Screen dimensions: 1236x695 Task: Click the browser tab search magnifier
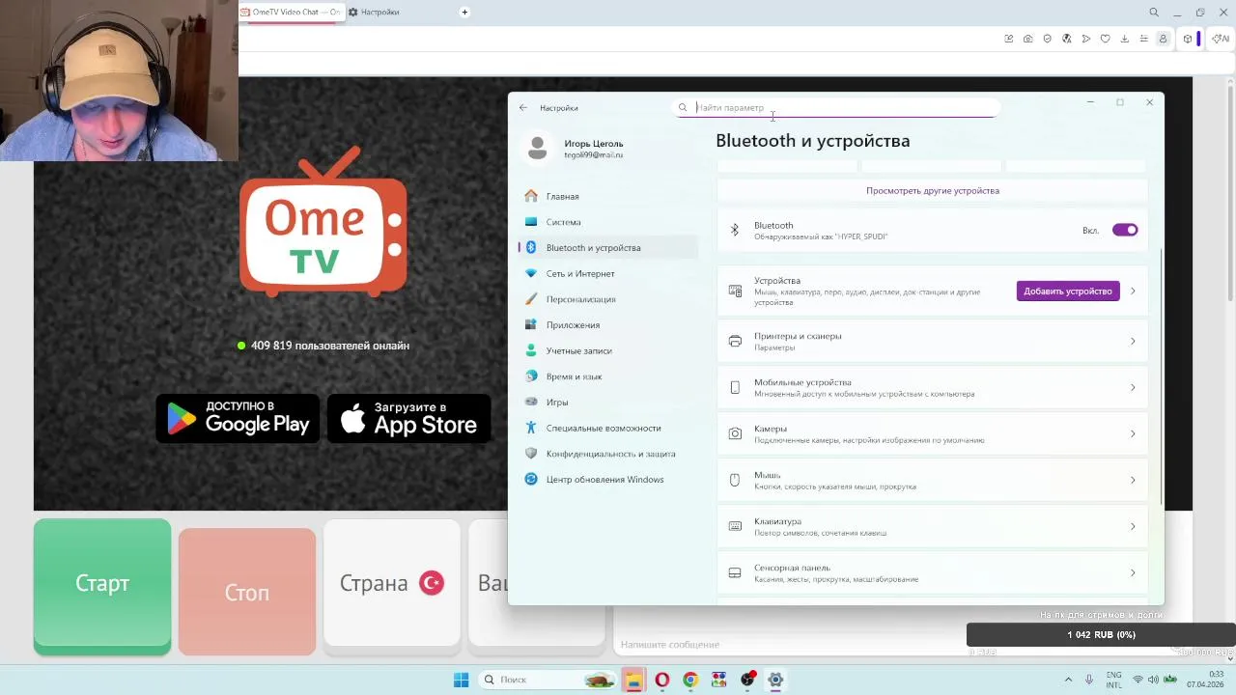(x=1154, y=13)
